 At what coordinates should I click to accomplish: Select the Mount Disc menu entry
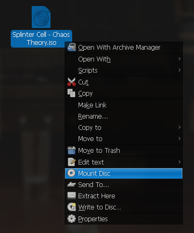[x=124, y=173]
